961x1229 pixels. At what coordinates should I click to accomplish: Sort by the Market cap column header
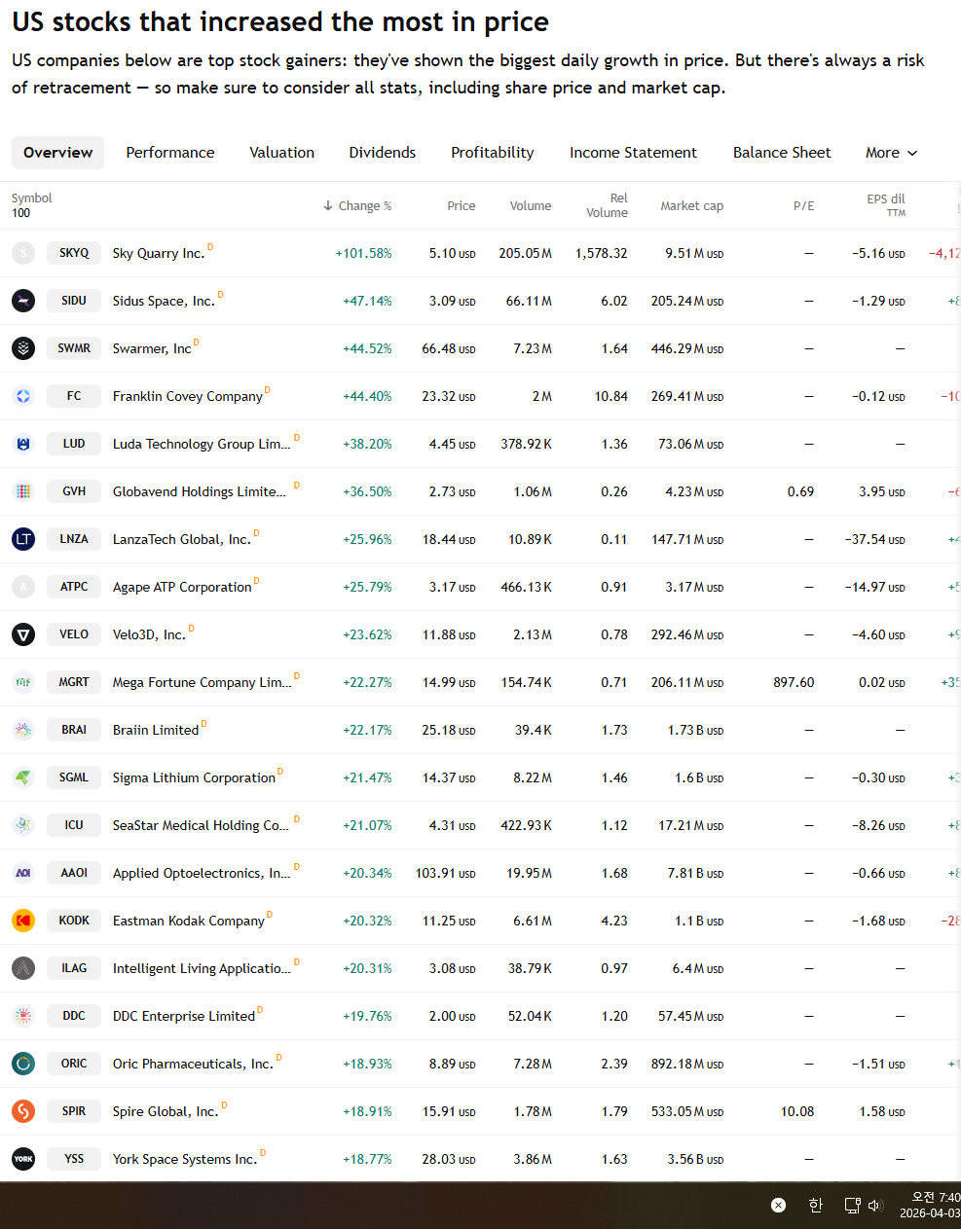[692, 206]
